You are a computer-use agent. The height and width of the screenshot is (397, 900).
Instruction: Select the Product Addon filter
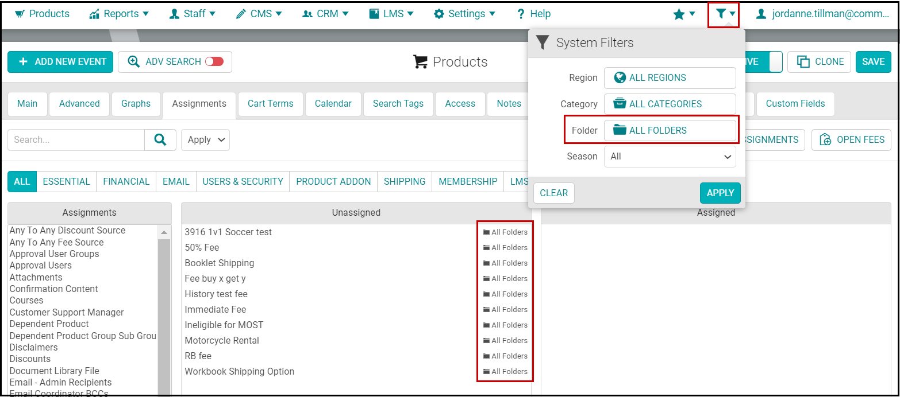click(x=333, y=181)
